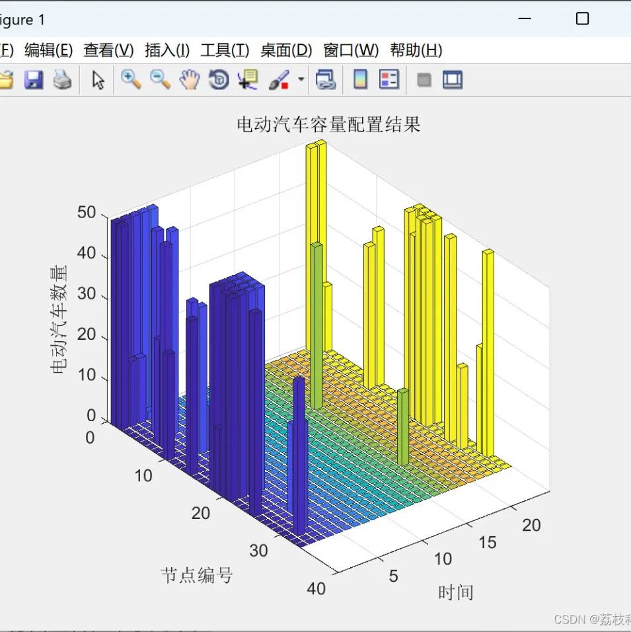
Task: Open the brush color dropdown arrow
Action: 301,79
